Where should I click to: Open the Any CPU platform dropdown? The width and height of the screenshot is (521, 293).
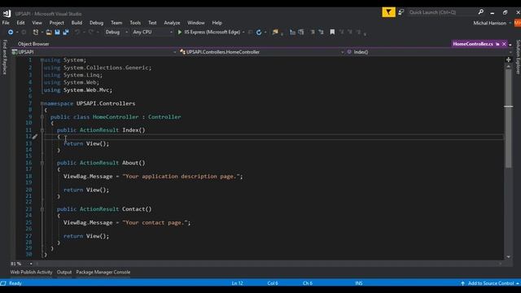(152, 33)
